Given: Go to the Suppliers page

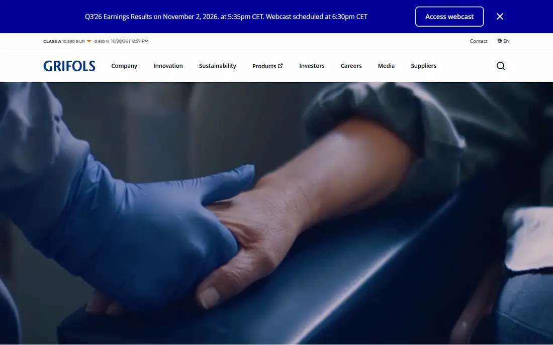Looking at the screenshot, I should coord(424,66).
